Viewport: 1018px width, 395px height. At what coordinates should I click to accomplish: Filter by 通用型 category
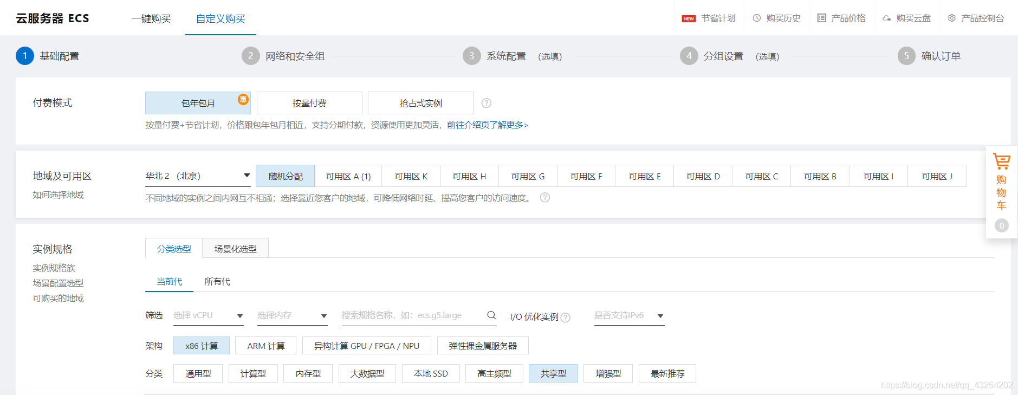tap(198, 373)
